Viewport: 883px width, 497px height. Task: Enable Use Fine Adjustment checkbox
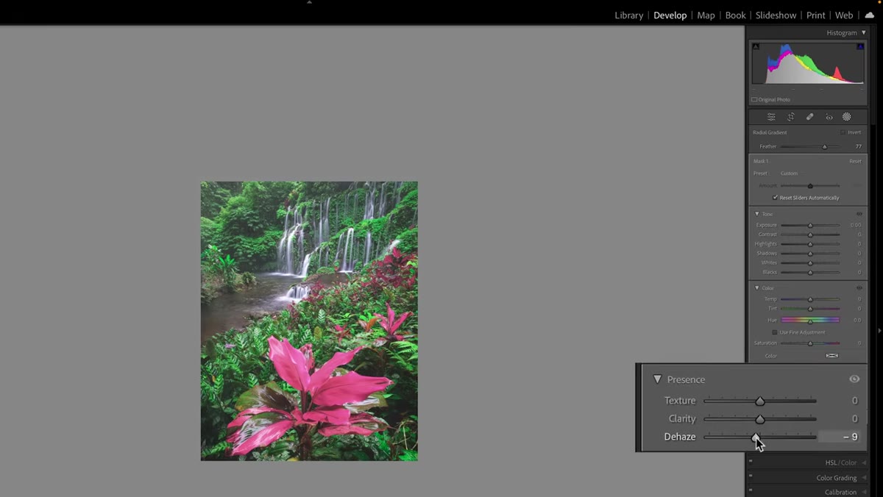click(775, 332)
